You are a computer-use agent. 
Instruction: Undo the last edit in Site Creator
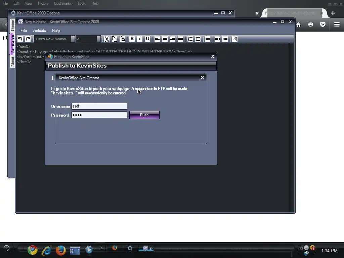[x=20, y=39]
